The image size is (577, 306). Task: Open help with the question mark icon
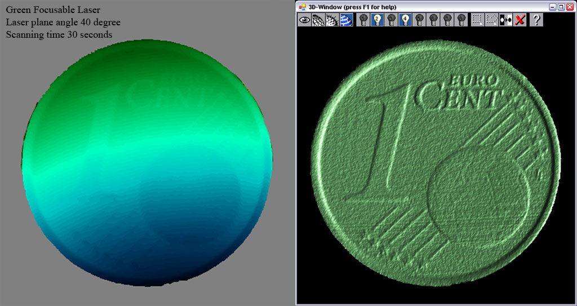pyautogui.click(x=537, y=20)
